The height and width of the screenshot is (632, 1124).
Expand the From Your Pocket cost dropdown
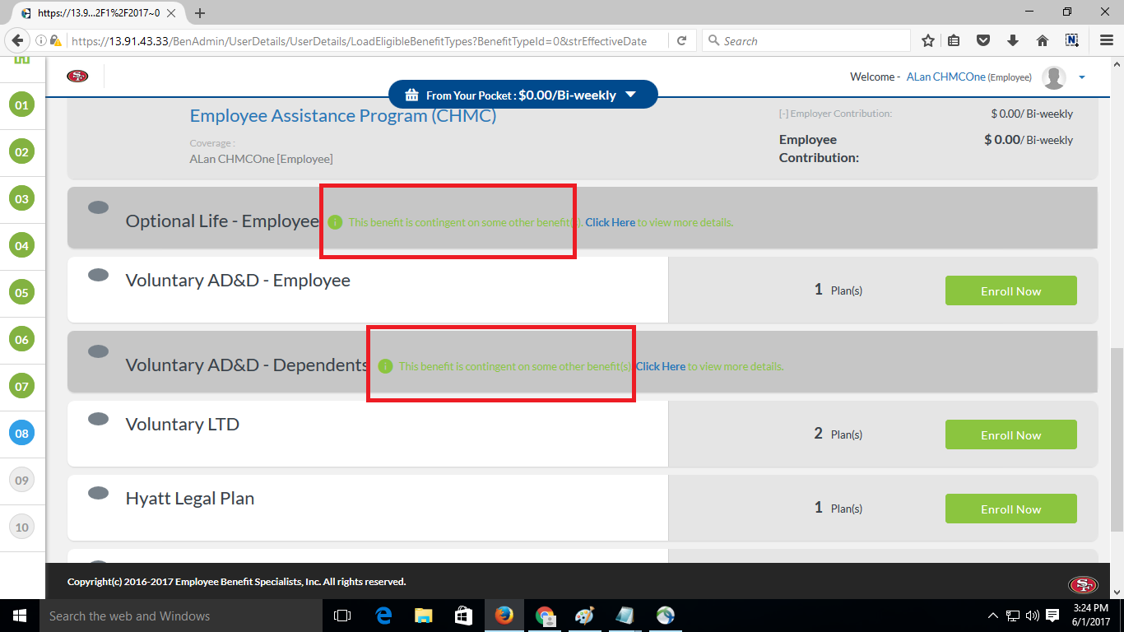pyautogui.click(x=630, y=95)
